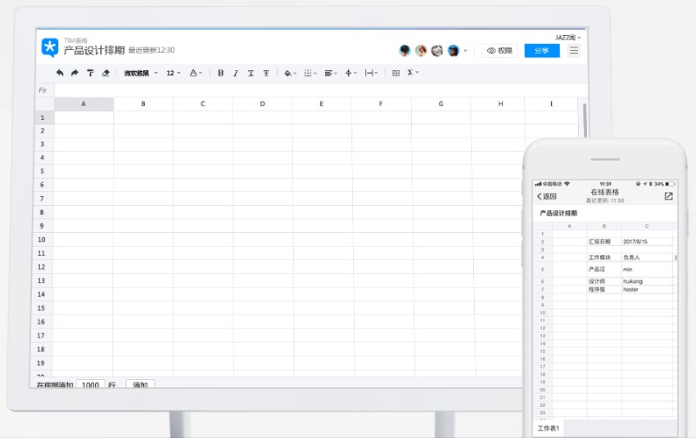Image resolution: width=696 pixels, height=438 pixels.
Task: Click the merge cells icon
Action: pos(395,73)
